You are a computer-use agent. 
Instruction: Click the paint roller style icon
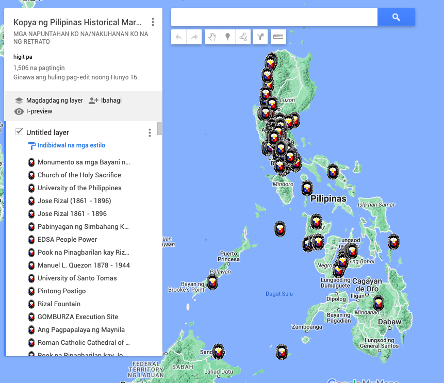pyautogui.click(x=32, y=145)
